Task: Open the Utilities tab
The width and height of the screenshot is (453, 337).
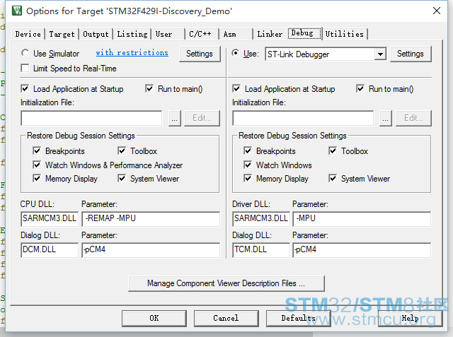Action: click(x=345, y=34)
